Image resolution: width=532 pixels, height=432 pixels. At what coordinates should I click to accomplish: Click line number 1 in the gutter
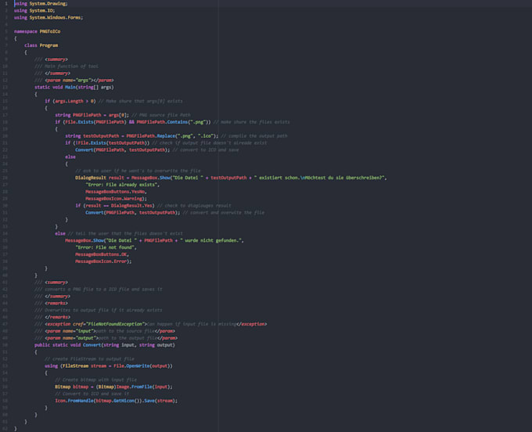6,3
